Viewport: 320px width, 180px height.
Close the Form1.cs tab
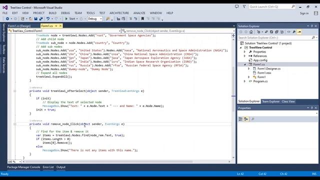60,26
